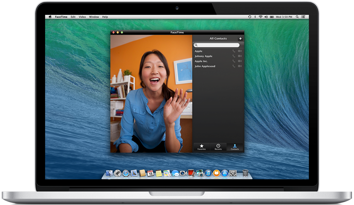
Task: Open Notes from the Dock
Action: click(x=159, y=173)
